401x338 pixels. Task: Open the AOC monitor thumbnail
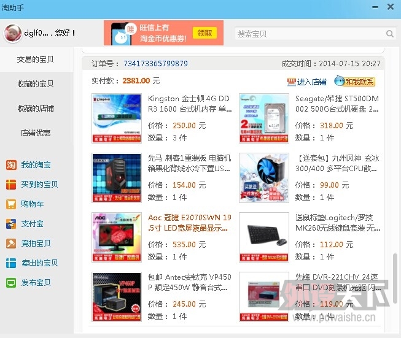pos(117,237)
